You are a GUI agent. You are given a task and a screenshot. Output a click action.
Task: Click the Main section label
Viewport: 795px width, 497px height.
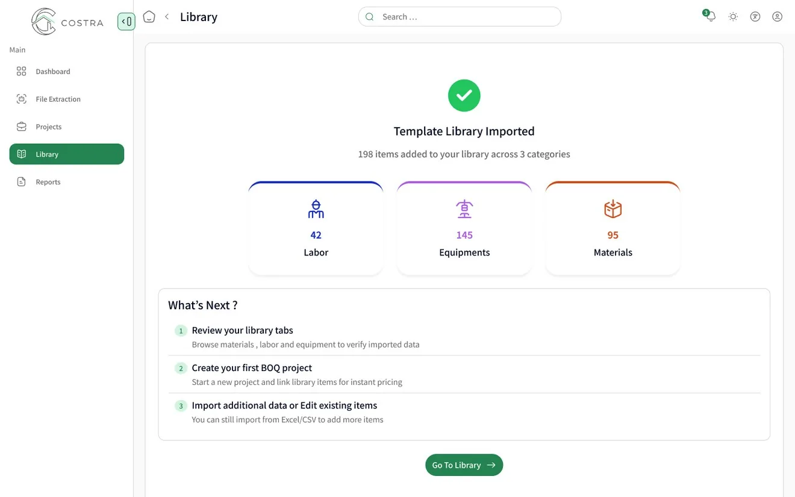[x=17, y=50]
